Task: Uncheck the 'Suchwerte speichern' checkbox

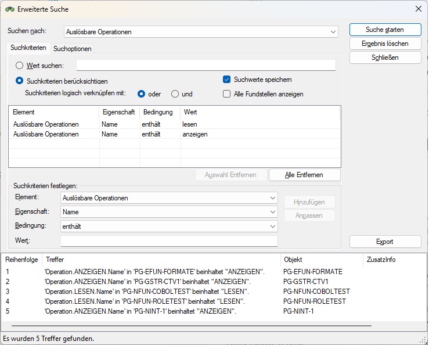Action: [227, 80]
